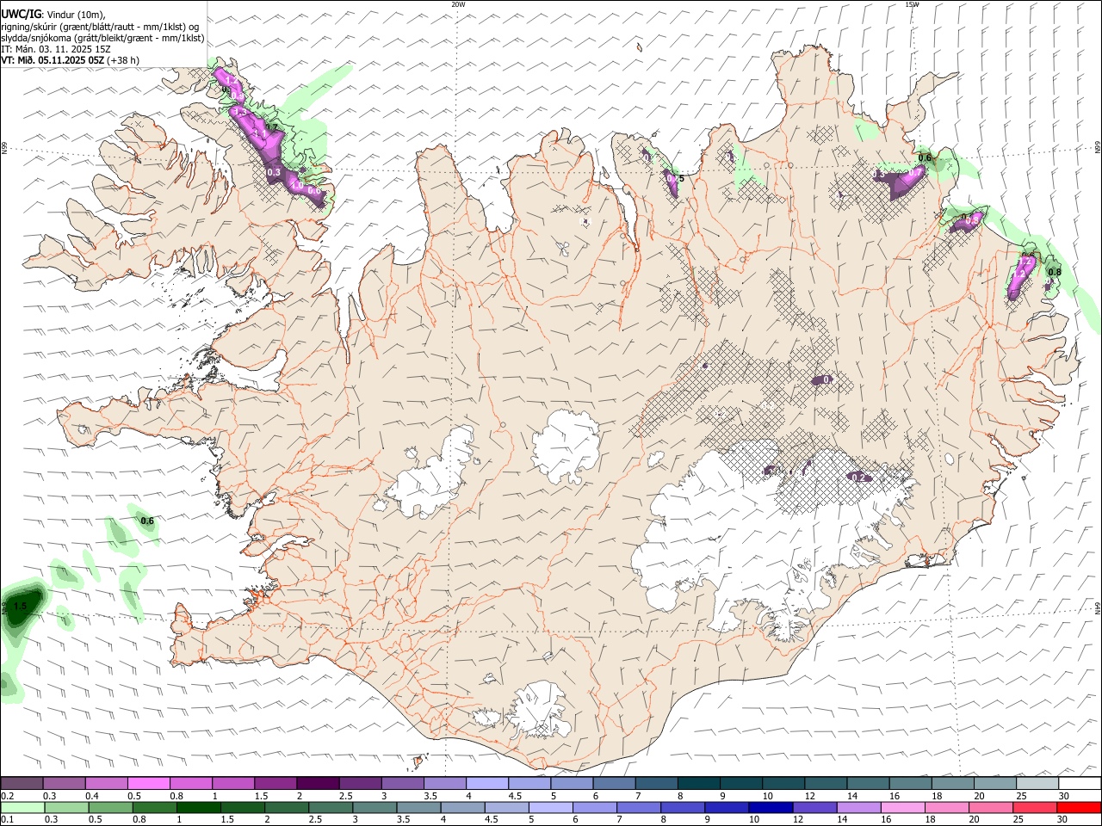Select the palest green 0.1–0.3 lower legend swatch
1102x826 pixels.
(x=23, y=807)
